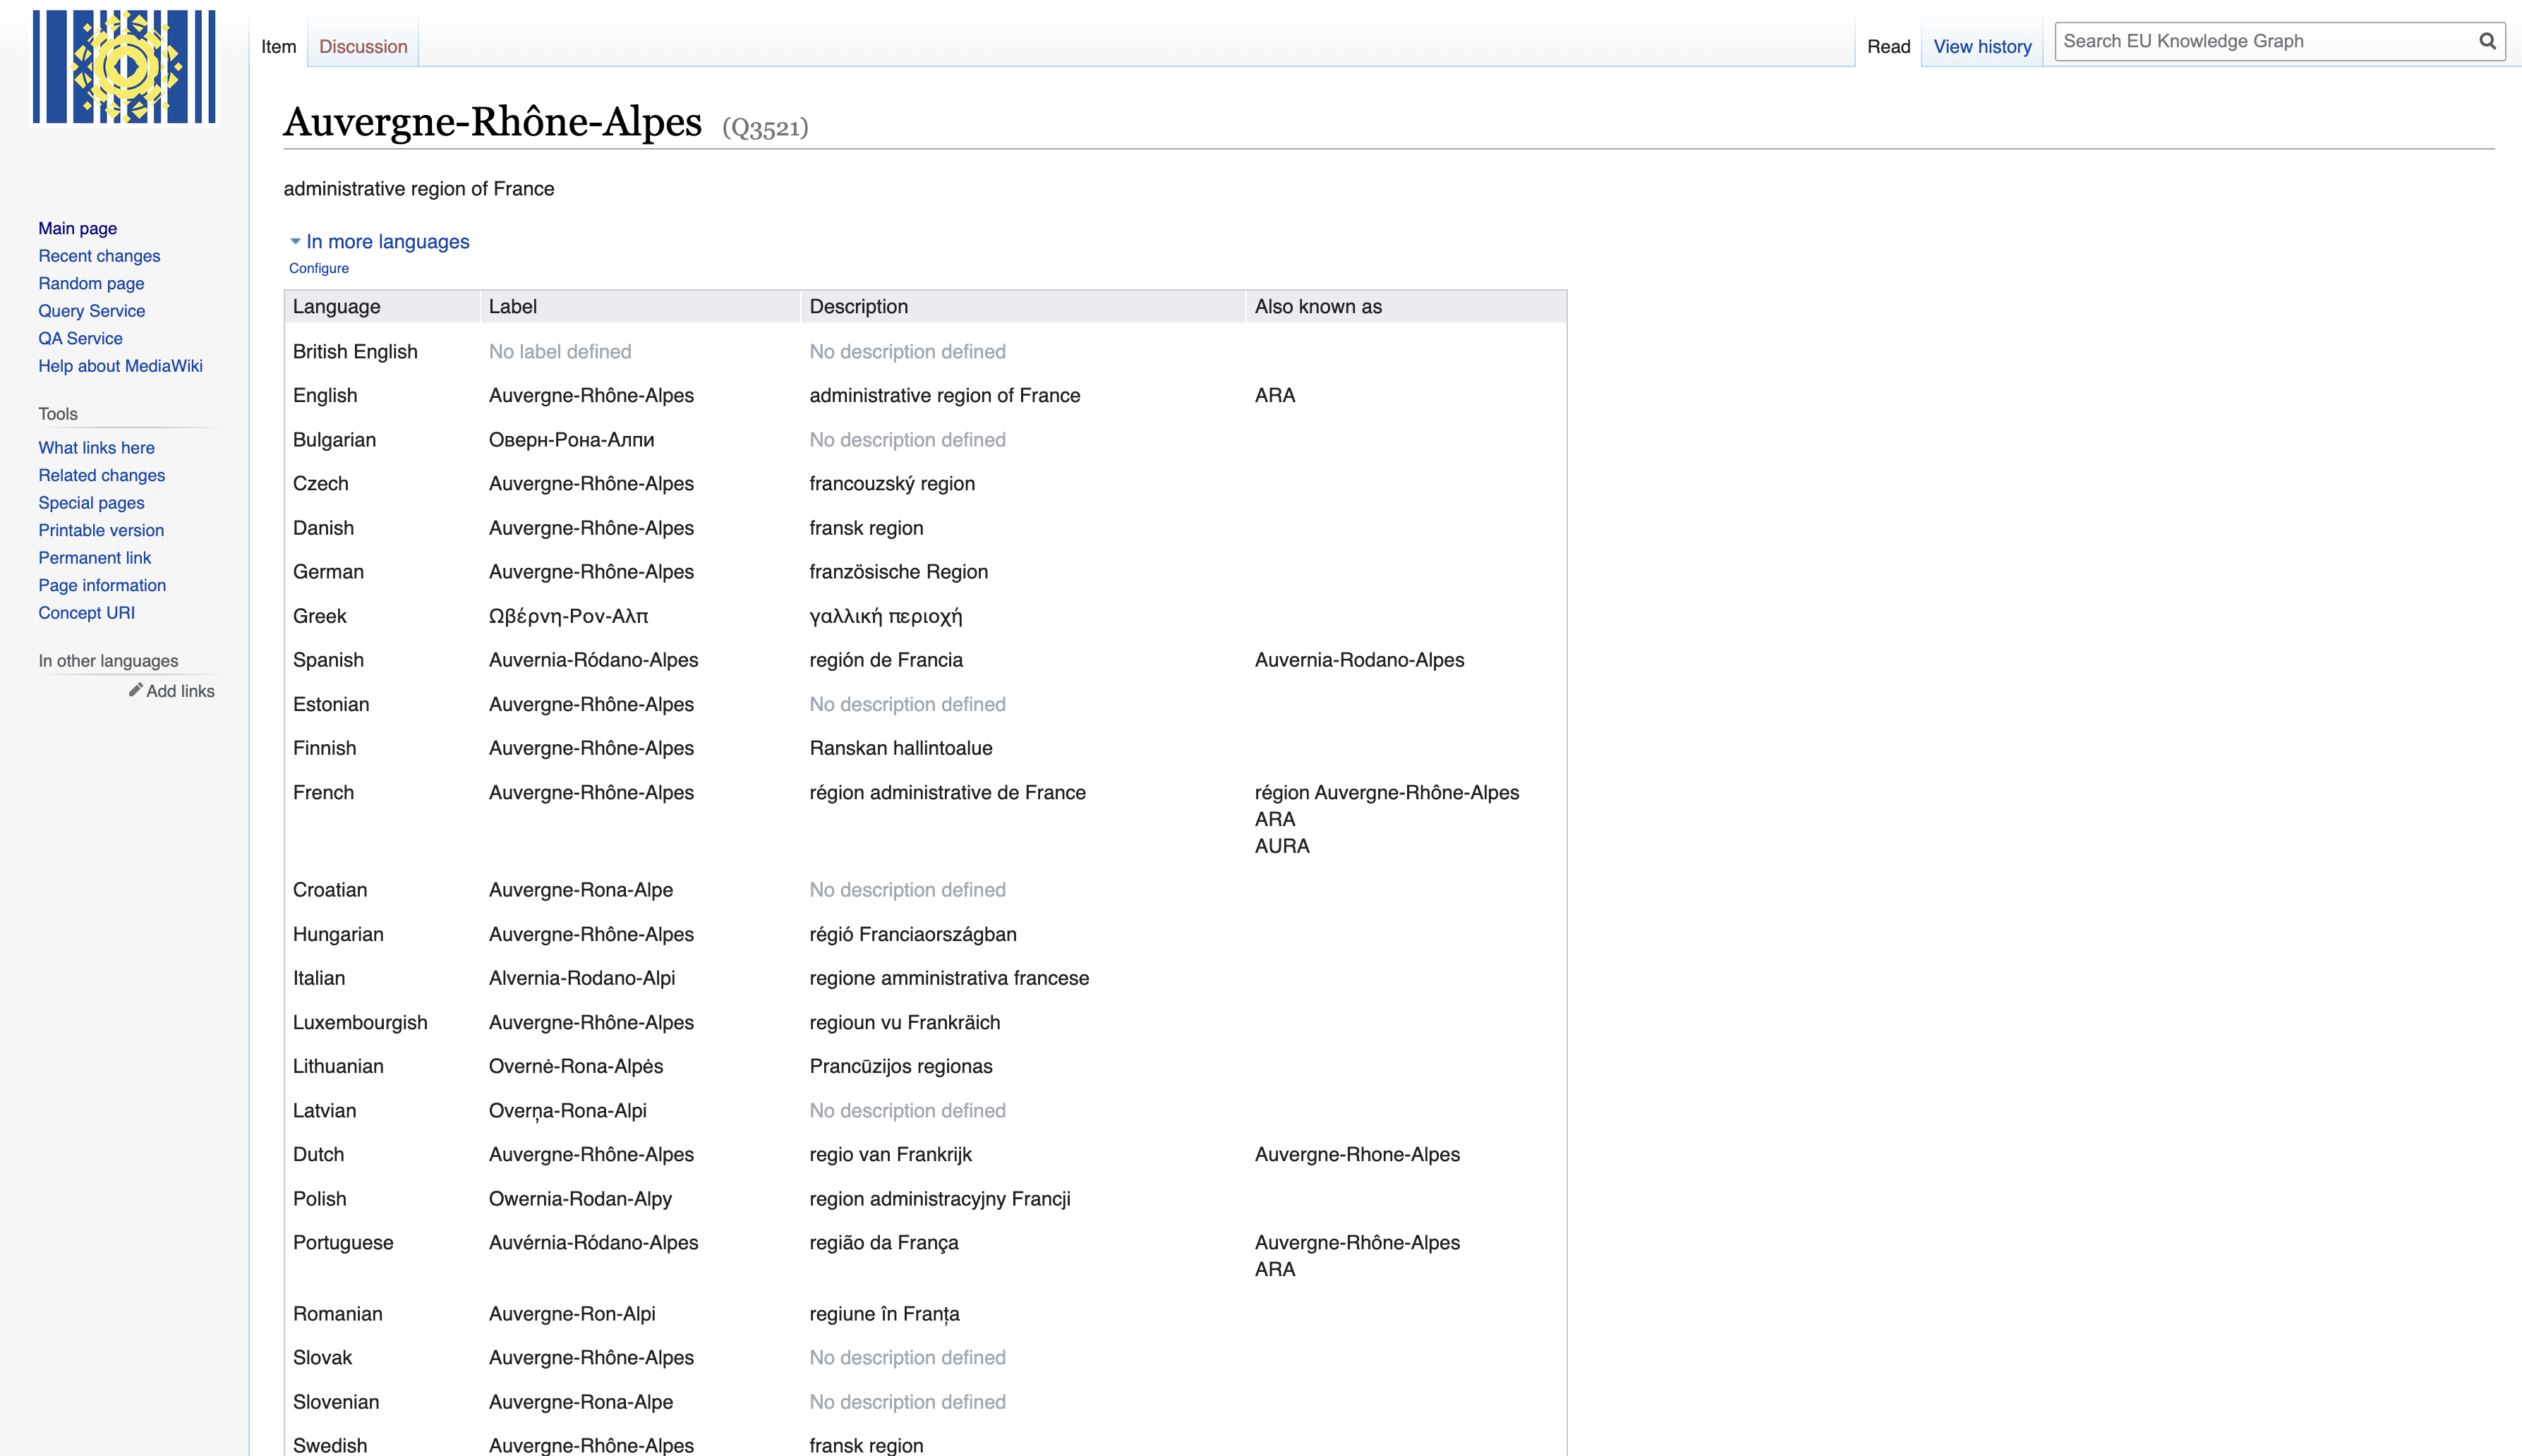Switch to the Read tab
Viewport: 2522px width, 1456px height.
(x=1888, y=46)
